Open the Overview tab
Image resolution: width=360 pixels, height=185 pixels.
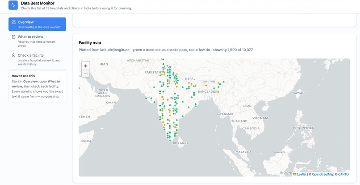(x=37, y=24)
